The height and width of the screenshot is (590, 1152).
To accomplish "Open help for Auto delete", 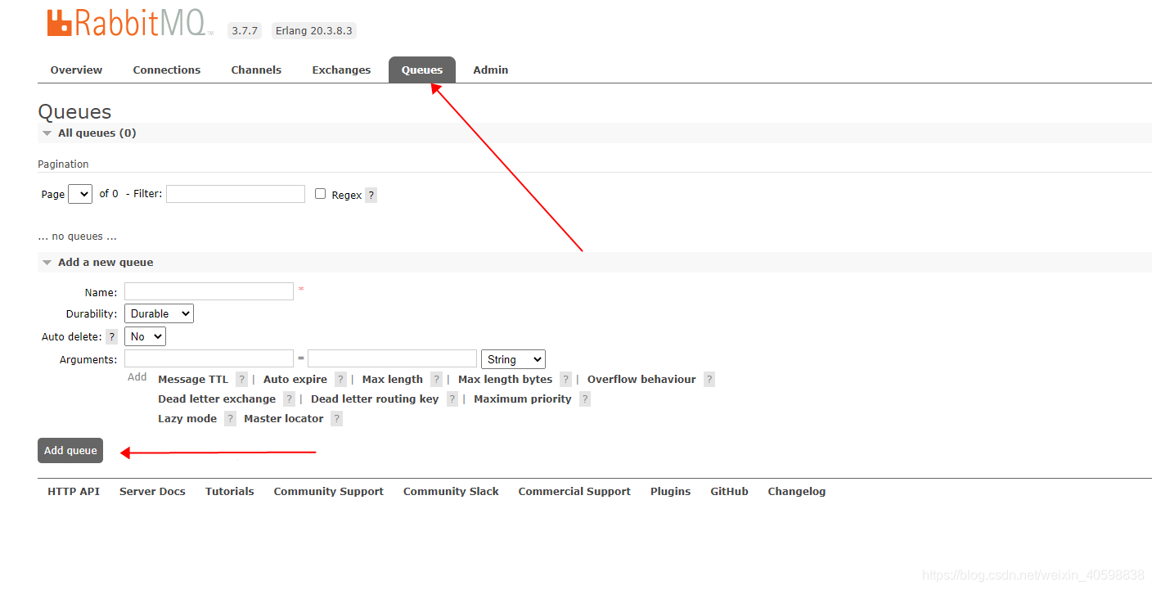I will [112, 336].
